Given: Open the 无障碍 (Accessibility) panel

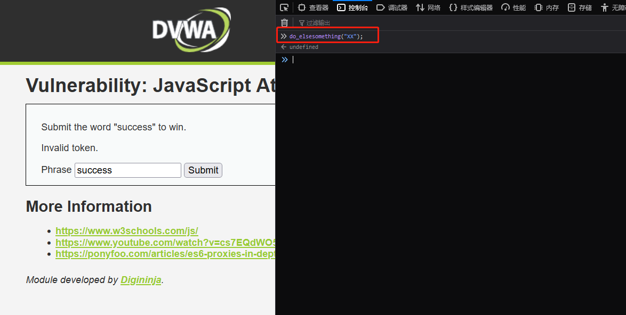Looking at the screenshot, I should click(615, 7).
